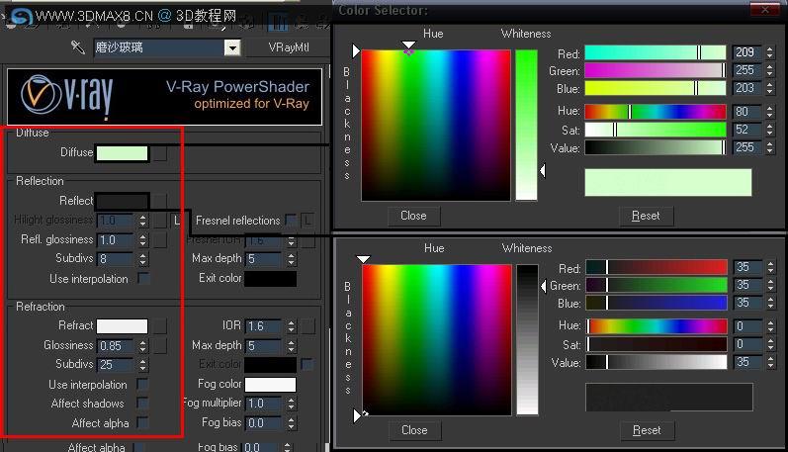
Task: Click Reset in the light green Color Selector
Action: (x=646, y=216)
